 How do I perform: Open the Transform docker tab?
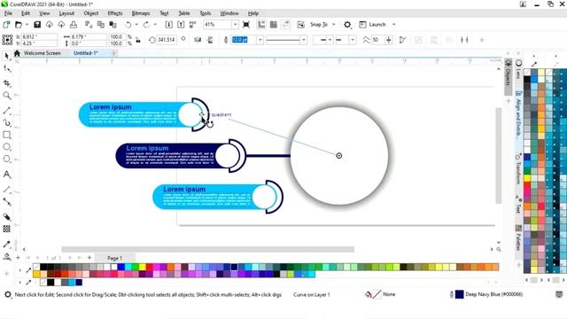coord(518,170)
